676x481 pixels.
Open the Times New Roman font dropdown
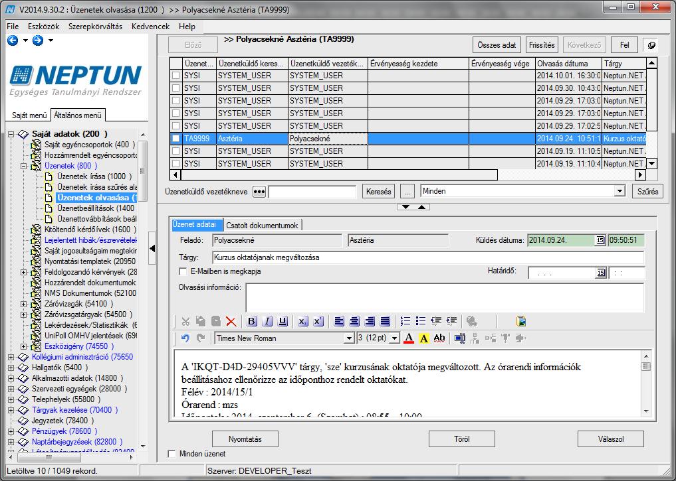pyautogui.click(x=349, y=338)
